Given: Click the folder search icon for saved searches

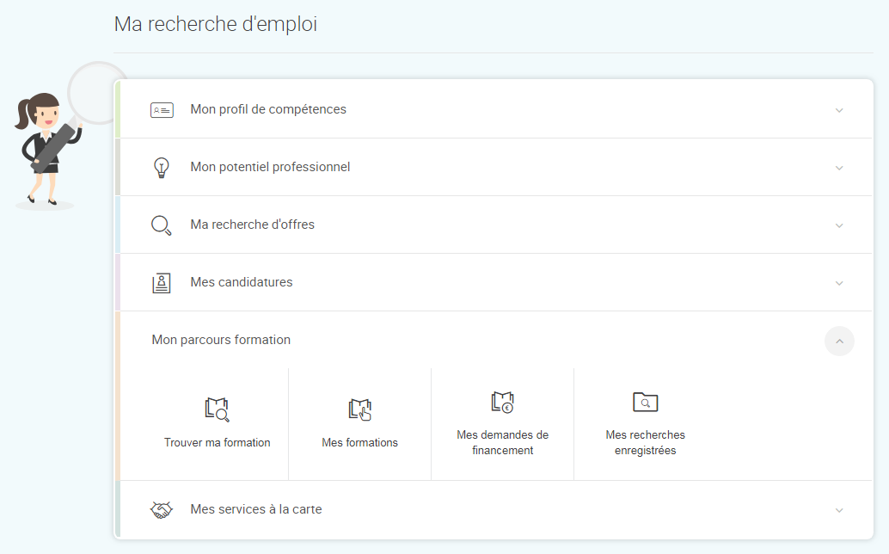Looking at the screenshot, I should [x=645, y=402].
